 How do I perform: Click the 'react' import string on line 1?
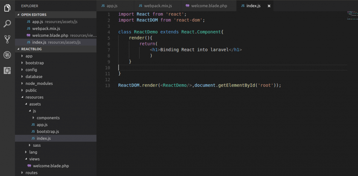pyautogui.click(x=175, y=14)
